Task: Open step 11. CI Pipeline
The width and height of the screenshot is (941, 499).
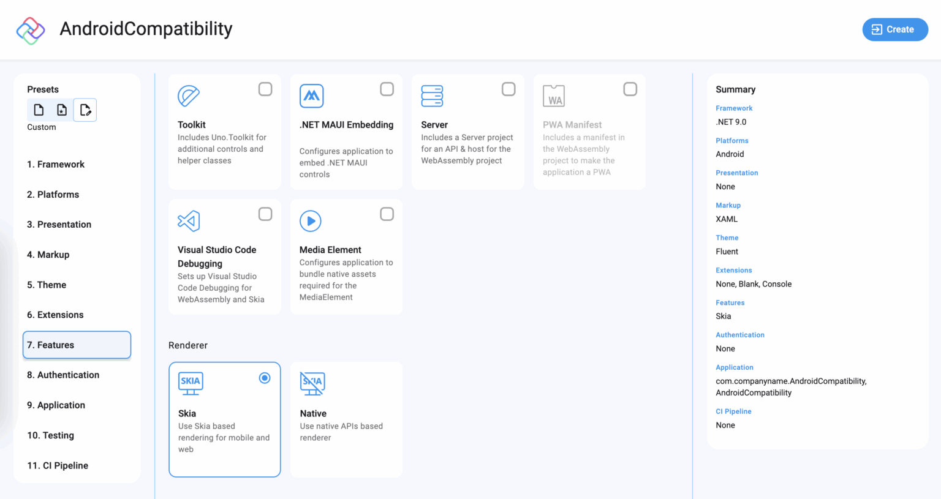Action: tap(77, 466)
